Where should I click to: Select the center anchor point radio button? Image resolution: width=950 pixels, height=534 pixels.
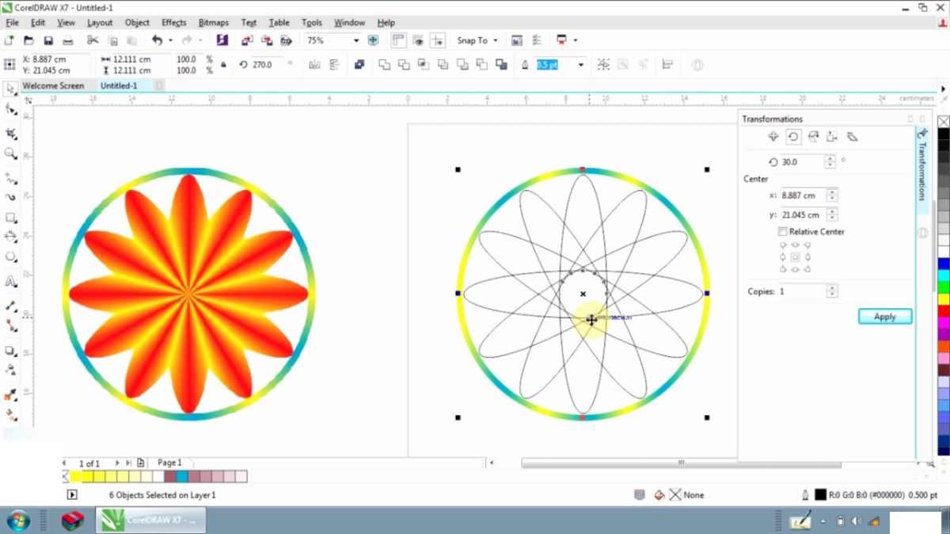795,256
